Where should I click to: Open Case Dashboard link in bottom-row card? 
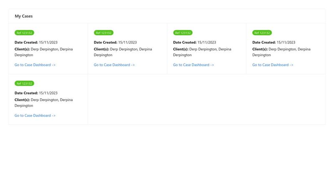pyautogui.click(x=35, y=115)
